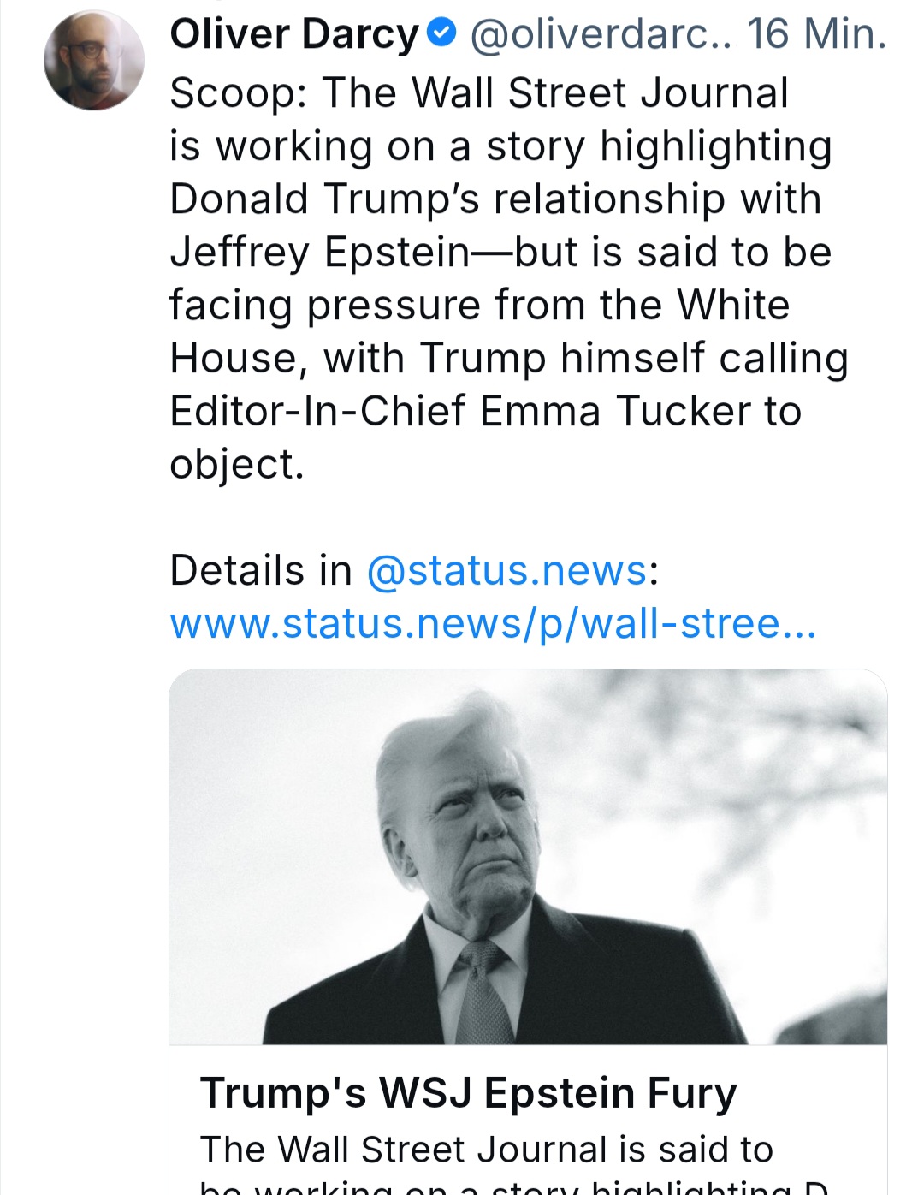Open the black-and-white Trump preview photo
Image resolution: width=924 pixels, height=1195 pixels.
[528, 856]
